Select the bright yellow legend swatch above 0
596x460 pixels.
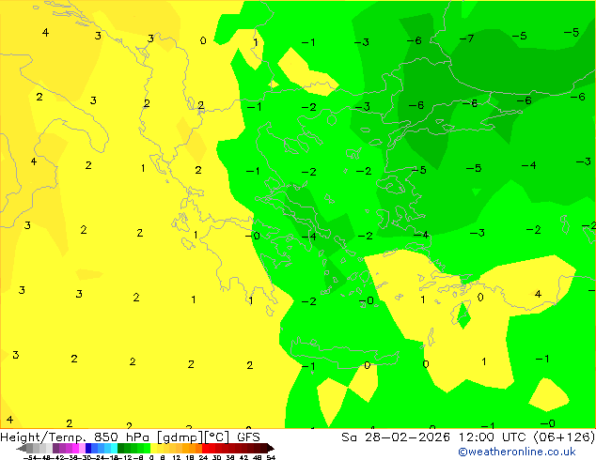click(153, 448)
